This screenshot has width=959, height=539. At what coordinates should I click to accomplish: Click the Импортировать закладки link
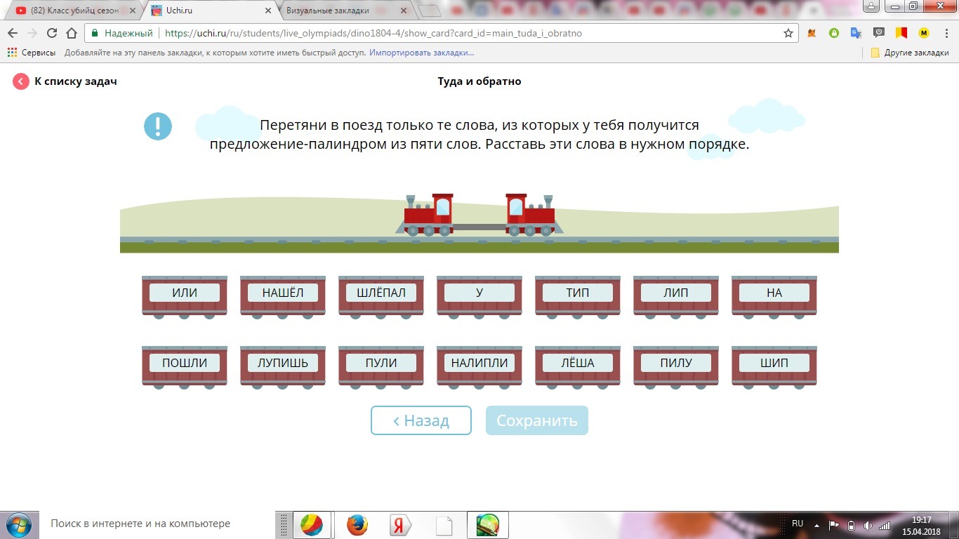click(422, 53)
